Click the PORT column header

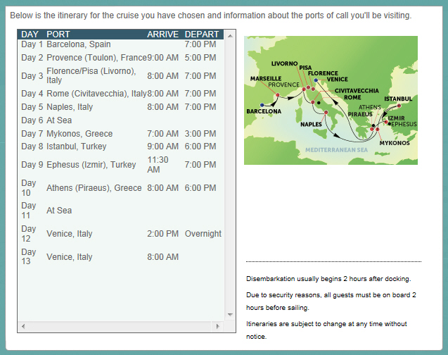58,35
